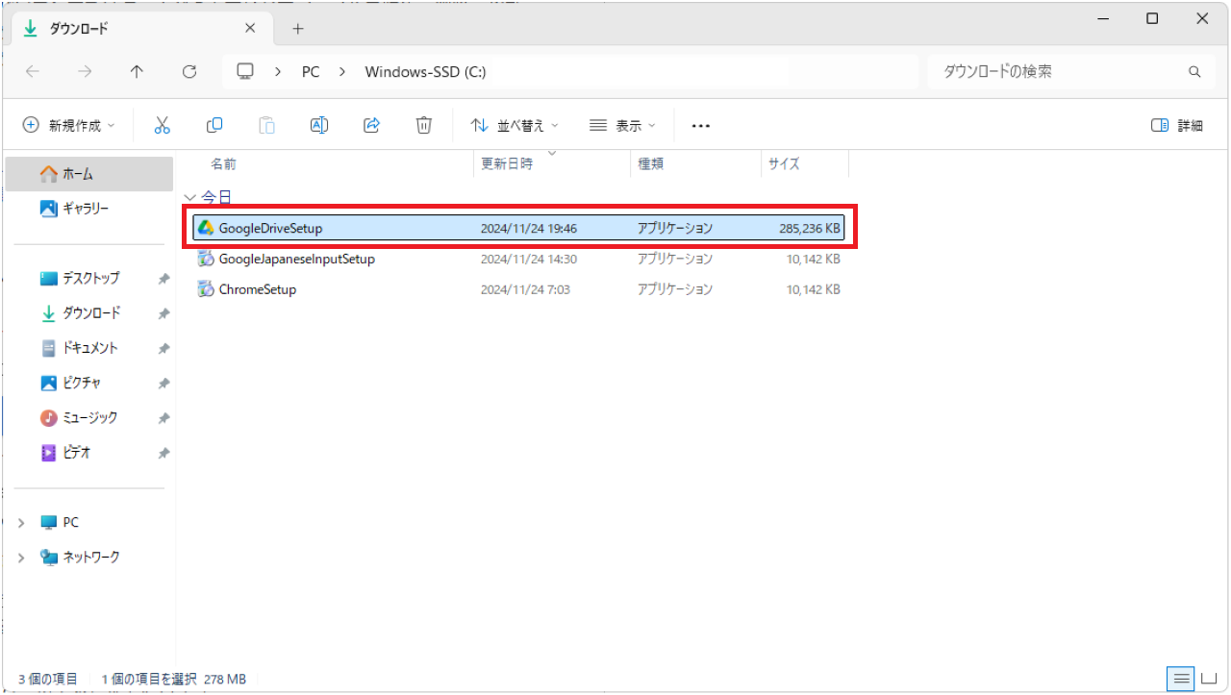This screenshot has width=1231, height=695.
Task: Open ダウンロード in quick access
Action: 90,313
